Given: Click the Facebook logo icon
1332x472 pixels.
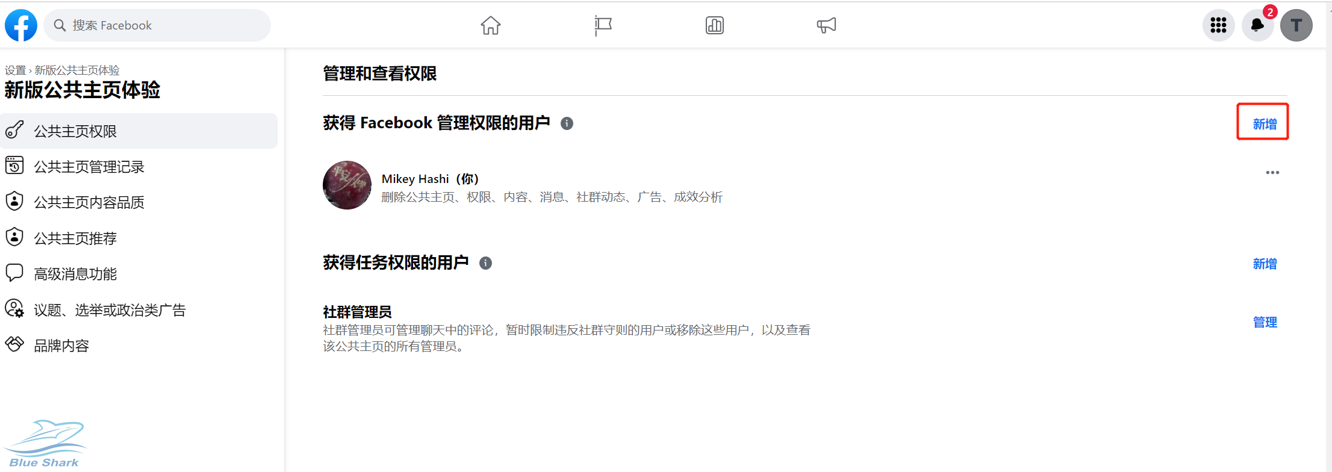Looking at the screenshot, I should pyautogui.click(x=21, y=25).
